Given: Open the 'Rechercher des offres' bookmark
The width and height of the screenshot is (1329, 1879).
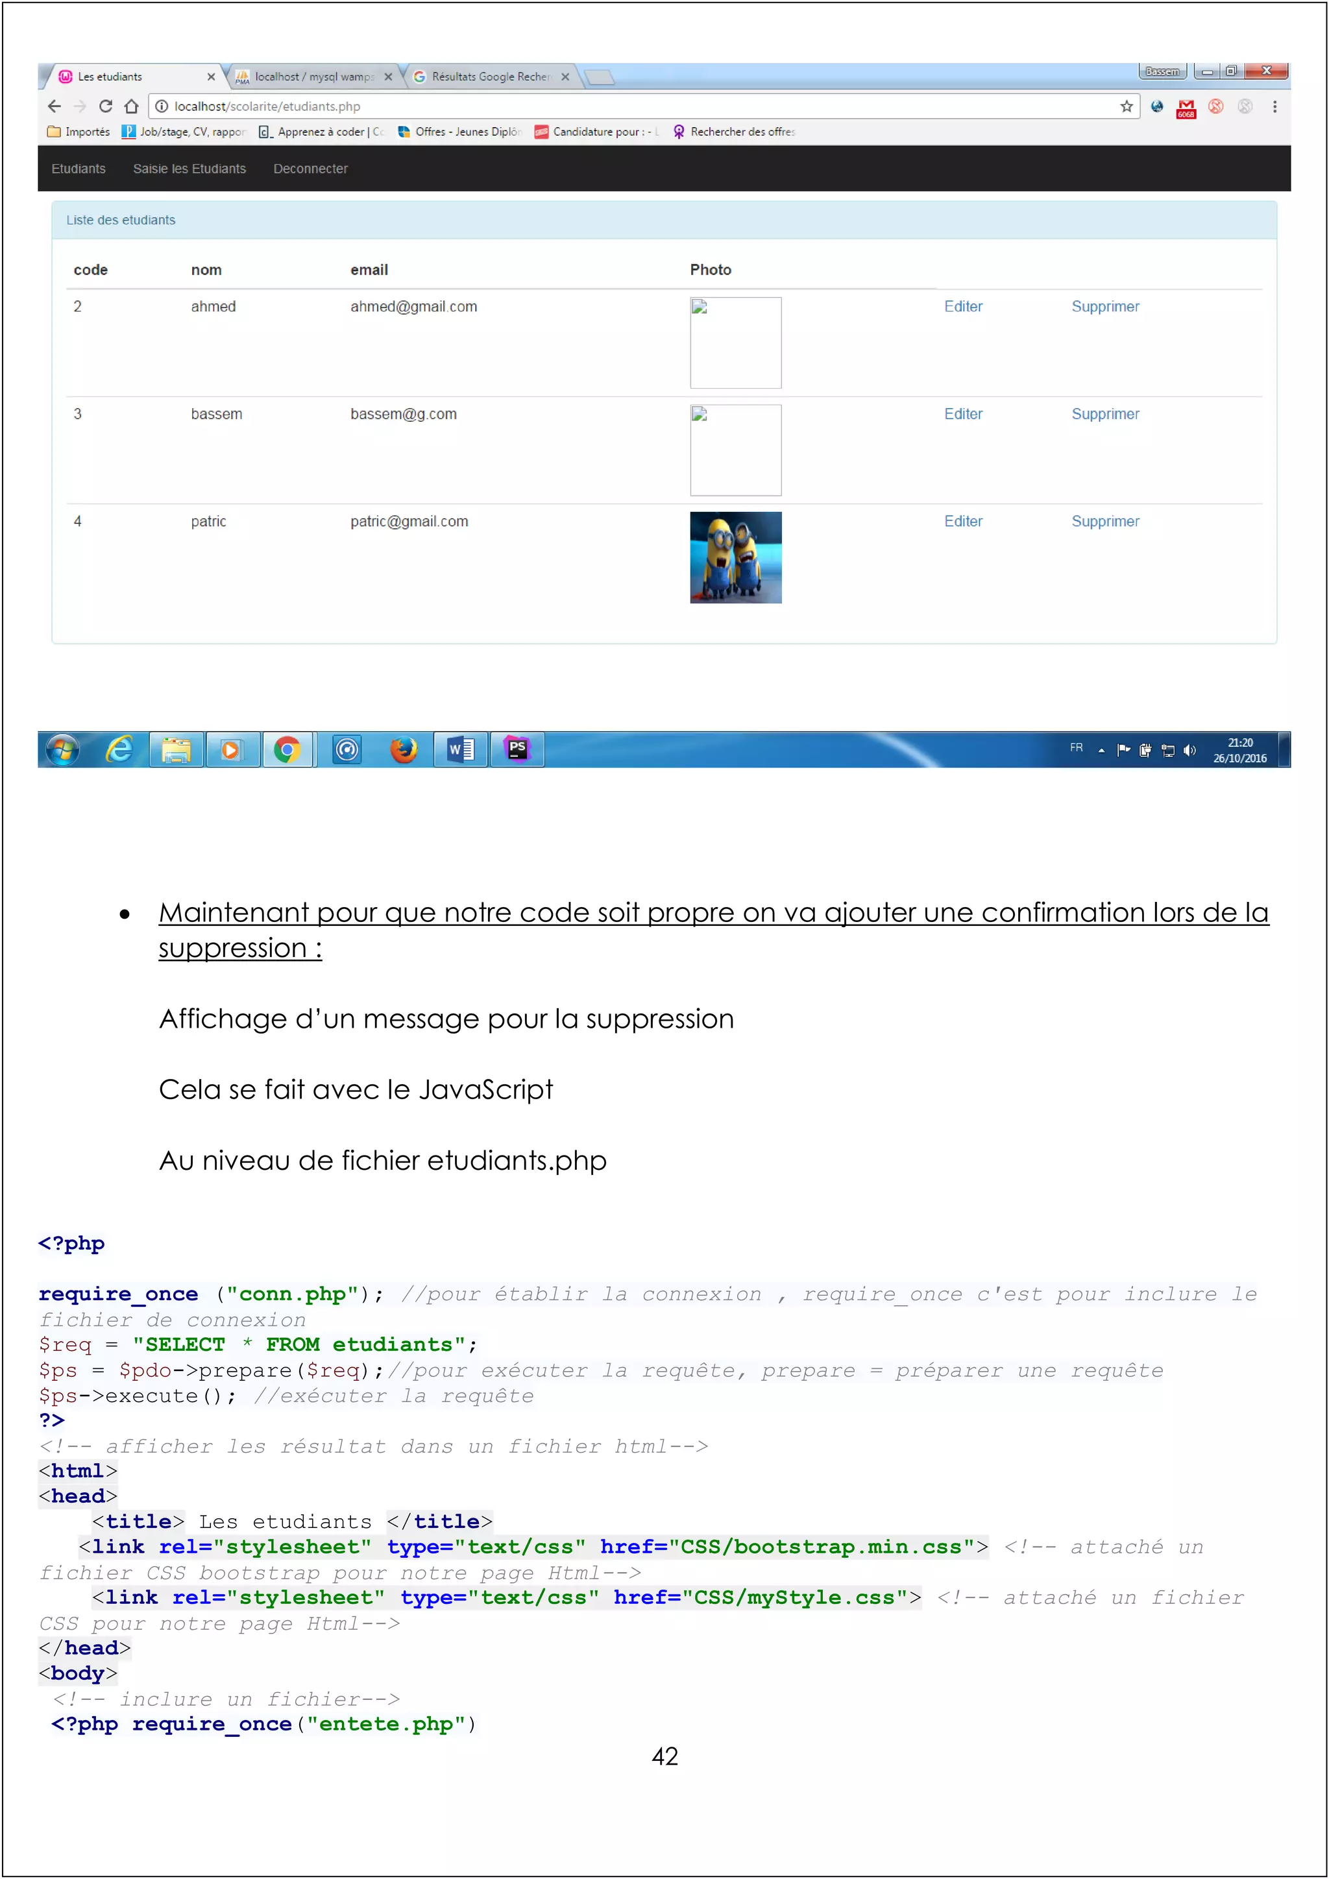Looking at the screenshot, I should tap(734, 132).
